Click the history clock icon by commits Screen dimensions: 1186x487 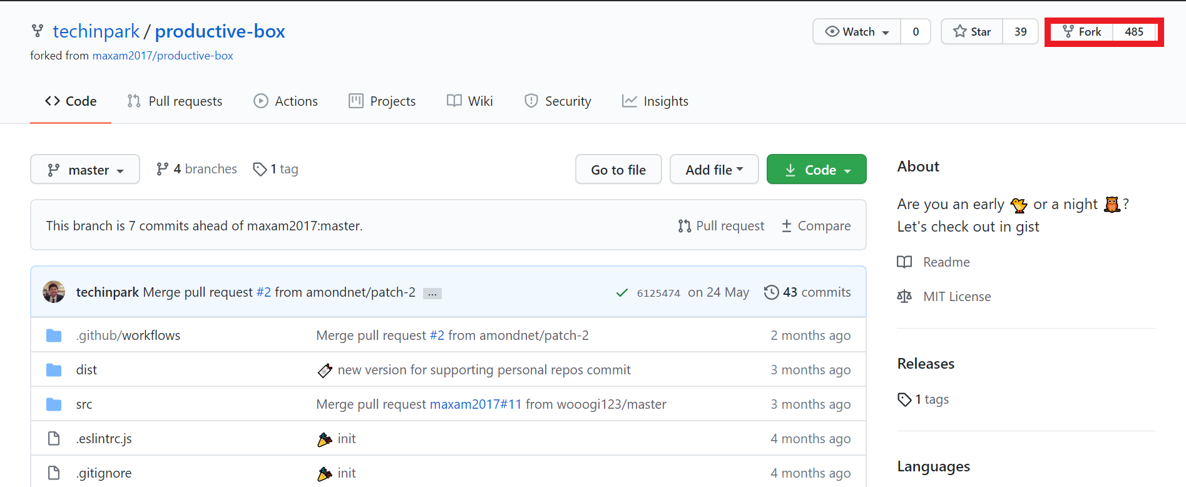pyautogui.click(x=771, y=292)
